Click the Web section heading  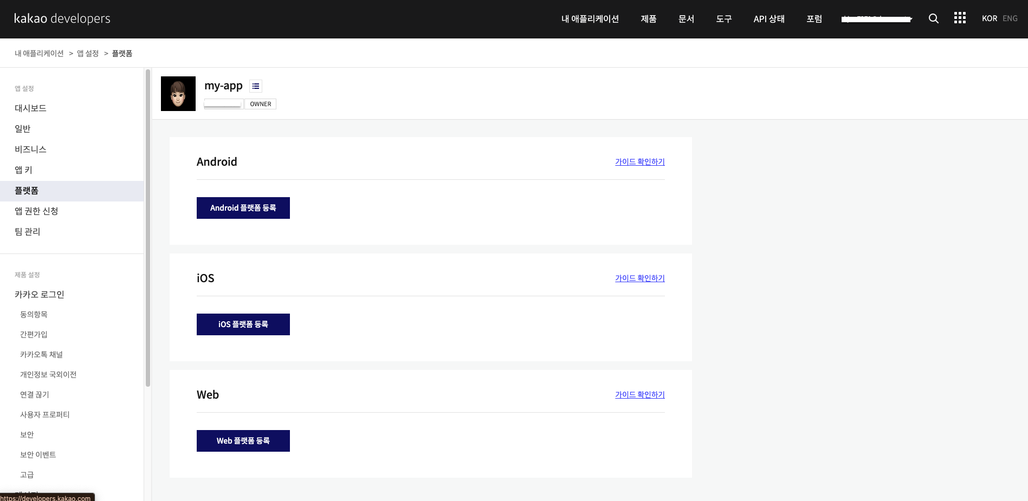pyautogui.click(x=208, y=395)
